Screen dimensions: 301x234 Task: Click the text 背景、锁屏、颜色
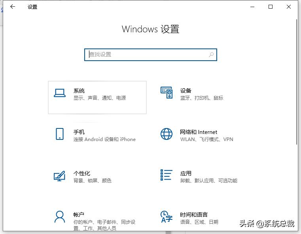(92, 180)
